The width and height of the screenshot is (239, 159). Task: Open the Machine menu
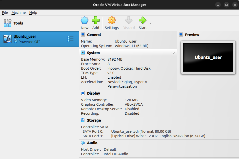pos(18,13)
